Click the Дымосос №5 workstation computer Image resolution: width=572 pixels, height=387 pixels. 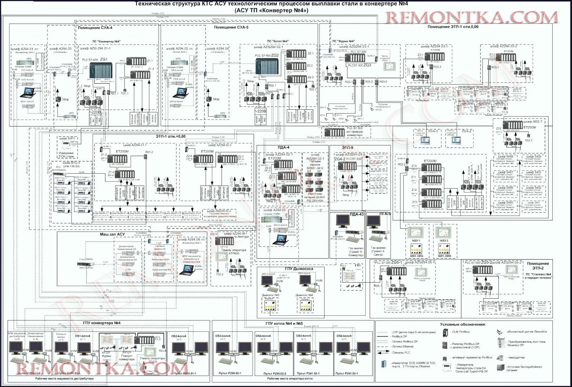click(270, 282)
